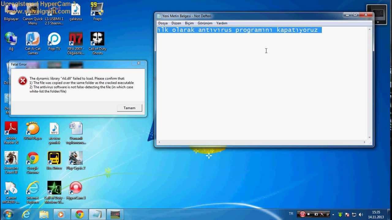Open Canon MG4200 series shortcut
The image size is (392, 220).
coord(11,193)
